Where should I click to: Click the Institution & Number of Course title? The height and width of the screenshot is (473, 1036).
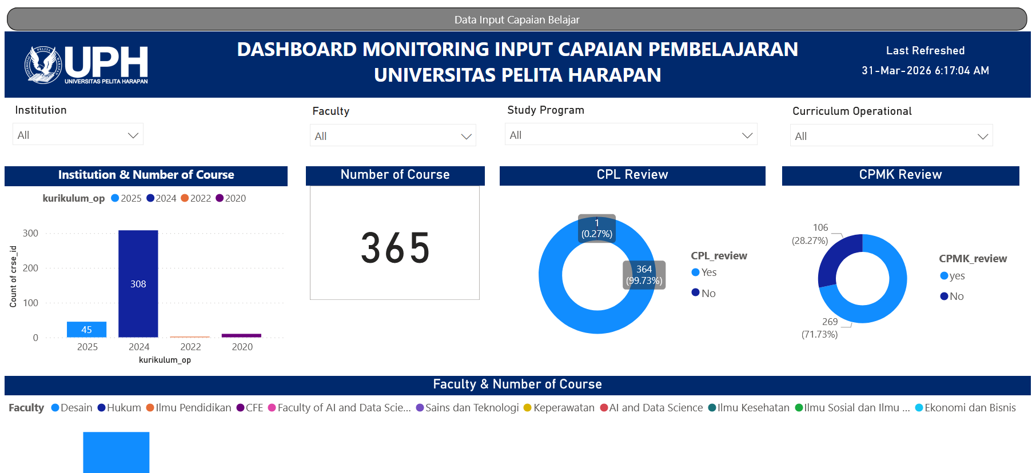146,175
